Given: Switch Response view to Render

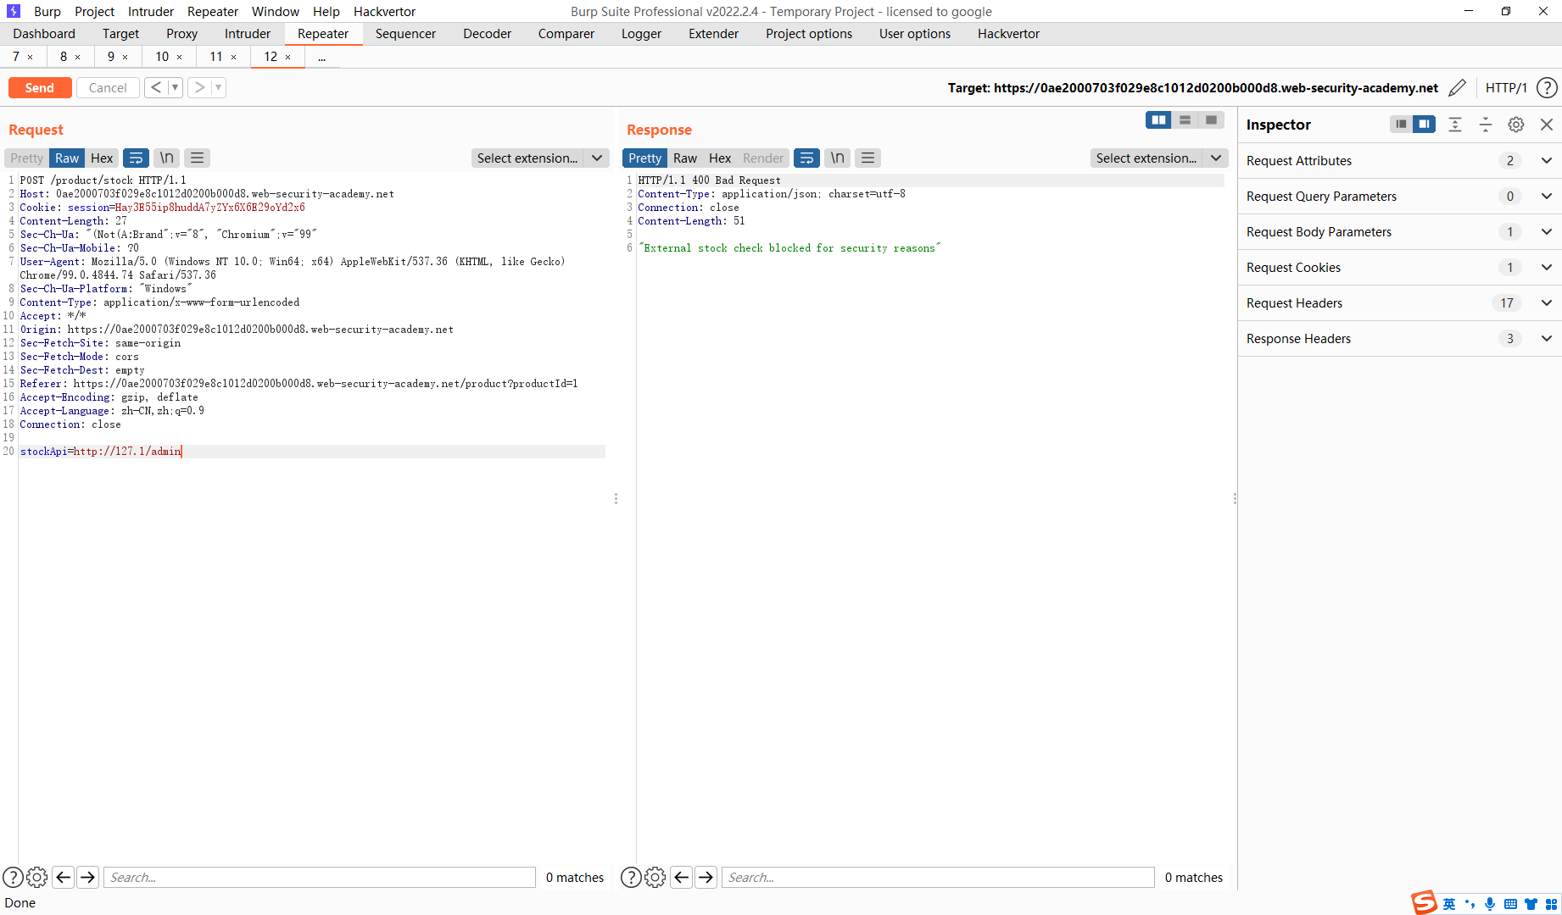Looking at the screenshot, I should click(x=763, y=158).
